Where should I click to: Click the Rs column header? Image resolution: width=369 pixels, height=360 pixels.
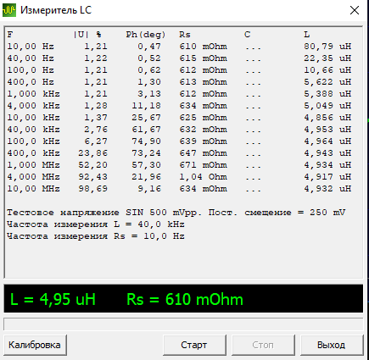pos(185,35)
